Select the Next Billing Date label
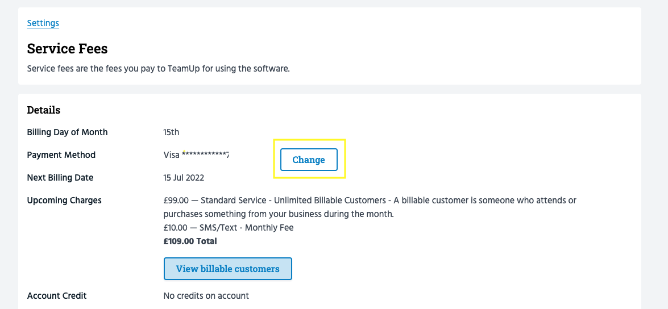668x309 pixels. point(60,178)
